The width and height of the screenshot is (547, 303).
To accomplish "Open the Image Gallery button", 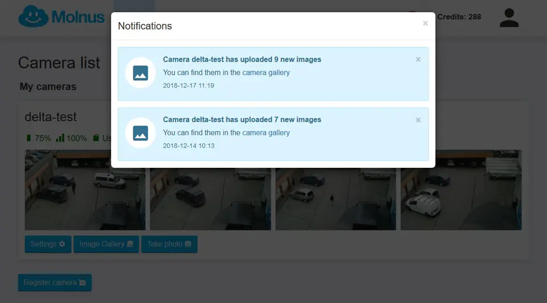I will coord(106,244).
